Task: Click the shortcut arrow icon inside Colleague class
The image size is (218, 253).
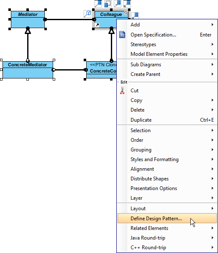Action: [x=97, y=25]
